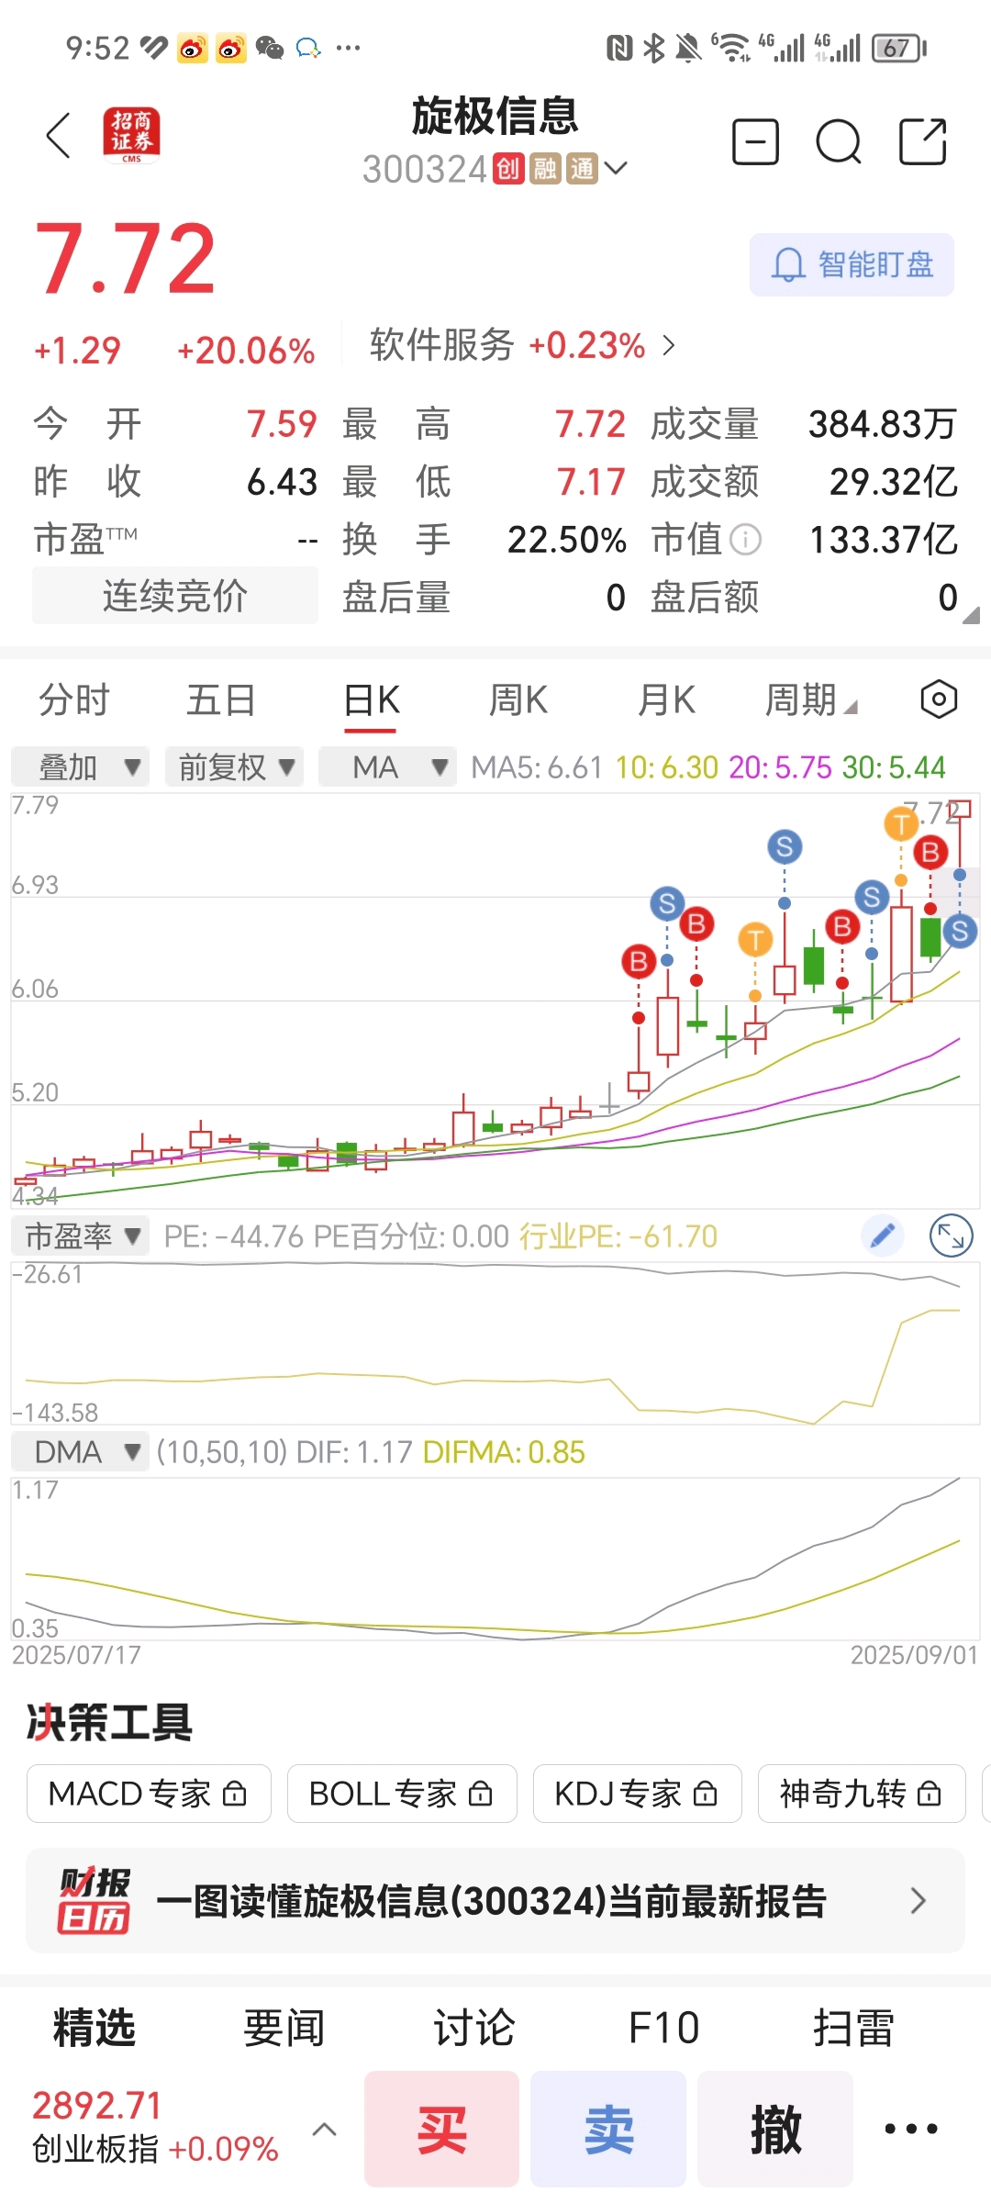
Task: Tap the 融 margin badge
Action: [545, 169]
